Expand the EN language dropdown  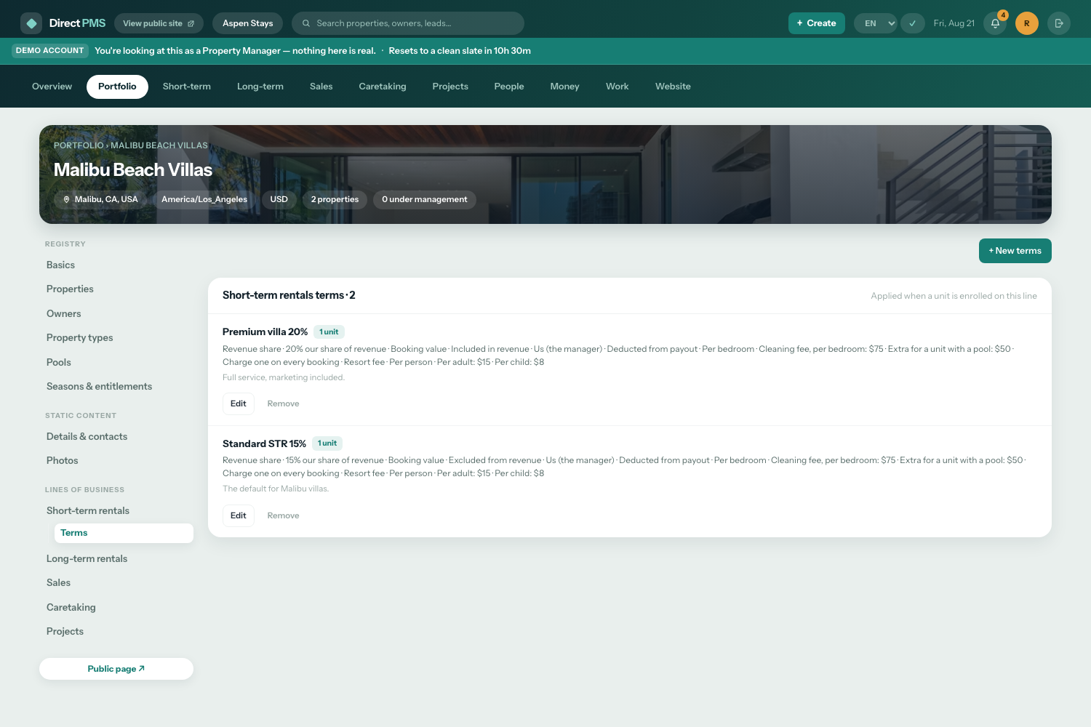(x=876, y=23)
